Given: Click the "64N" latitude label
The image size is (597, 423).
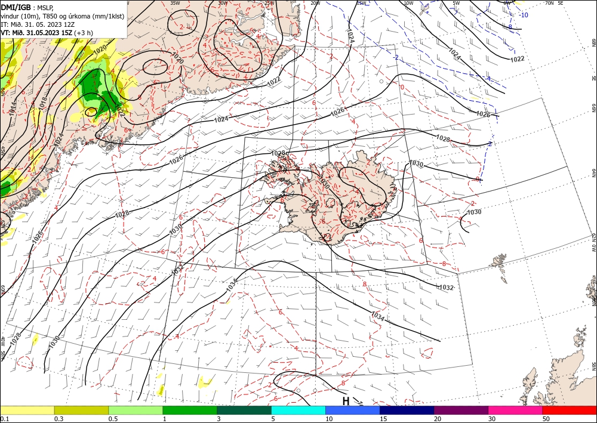Looking at the screenshot, I should tap(593, 173).
